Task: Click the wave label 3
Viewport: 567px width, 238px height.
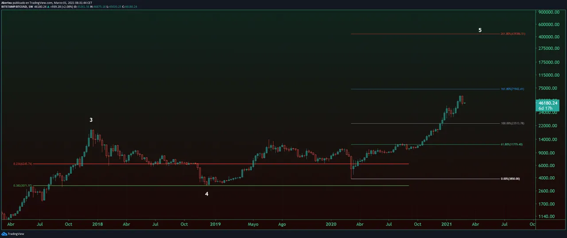Action: click(x=91, y=120)
